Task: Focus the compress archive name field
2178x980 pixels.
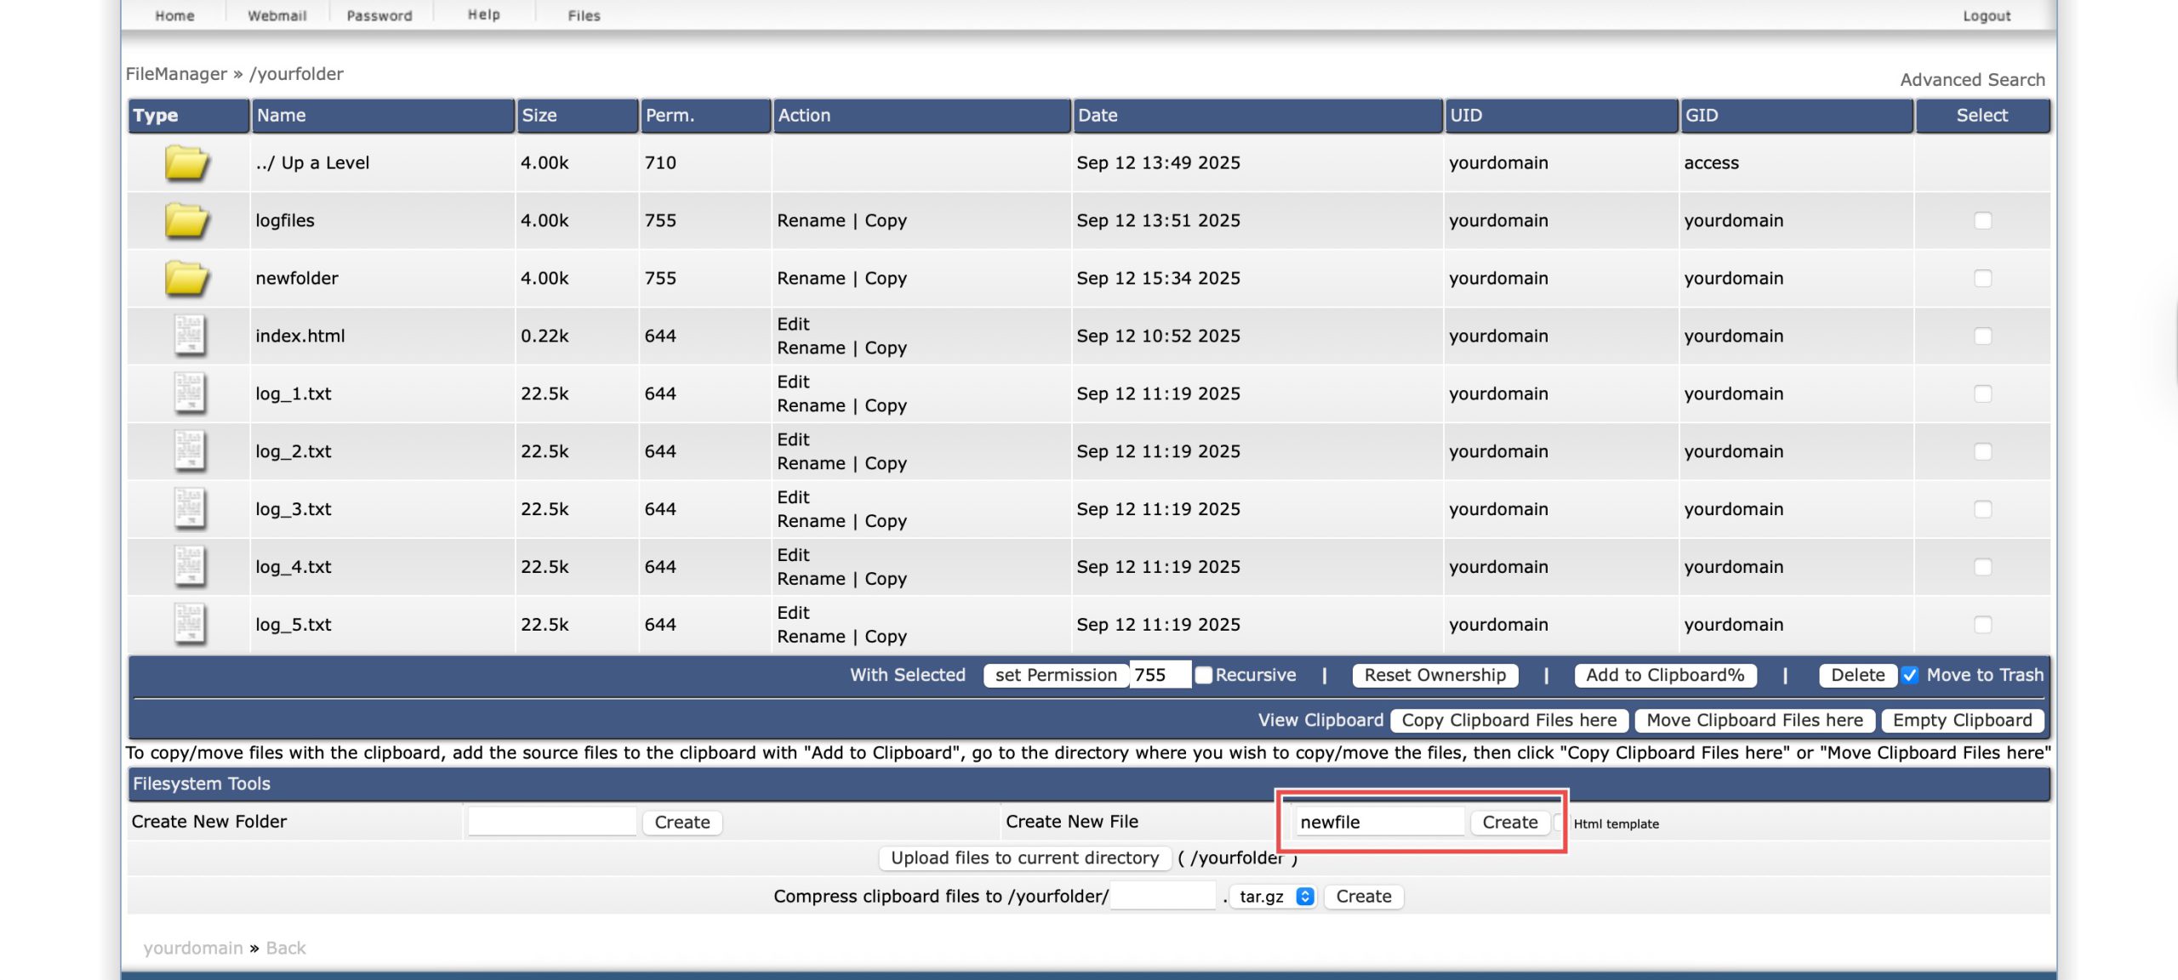Action: [x=1163, y=896]
